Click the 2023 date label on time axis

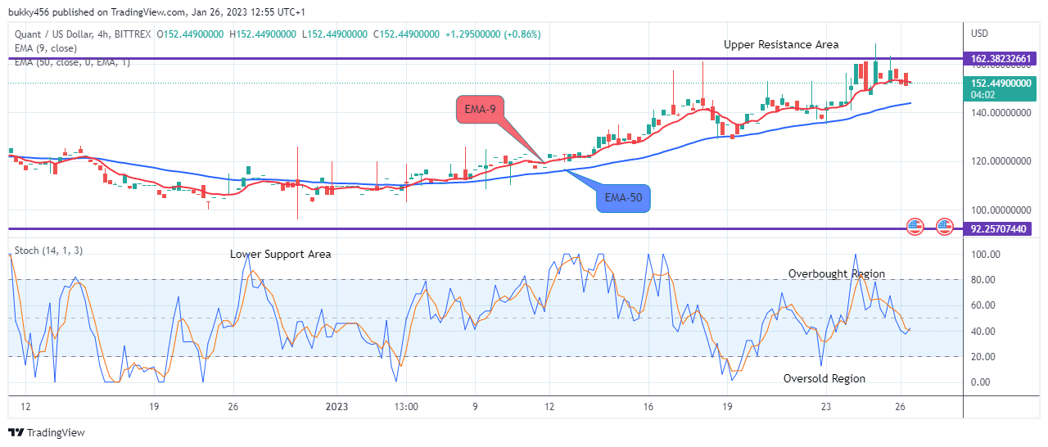point(337,406)
